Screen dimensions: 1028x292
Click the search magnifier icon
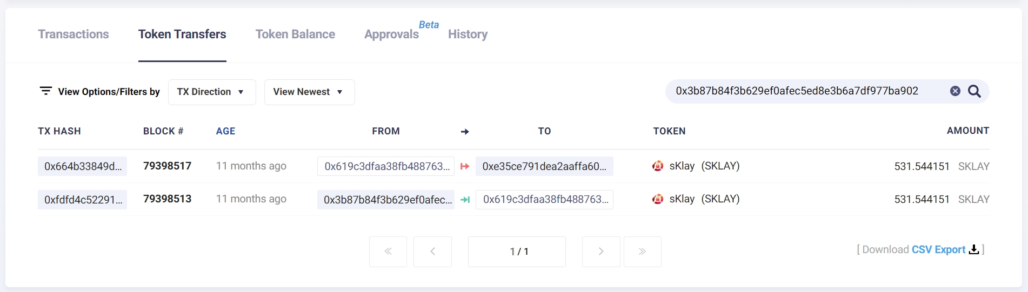[974, 91]
